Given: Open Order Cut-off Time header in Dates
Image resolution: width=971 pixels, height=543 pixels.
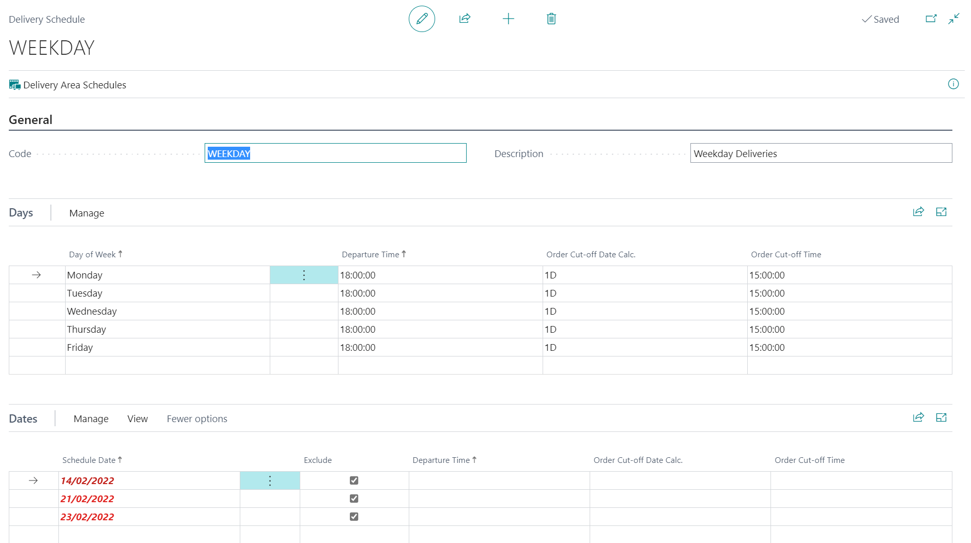Looking at the screenshot, I should click(809, 460).
